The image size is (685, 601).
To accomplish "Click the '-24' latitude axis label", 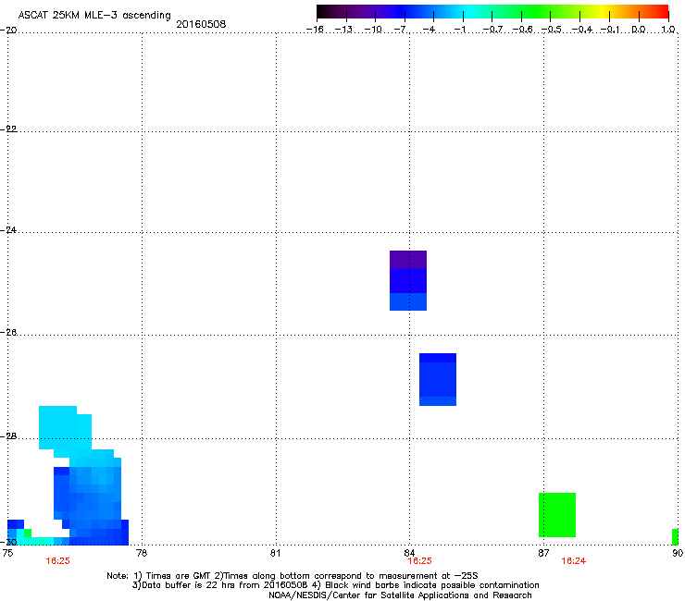I will [8, 230].
